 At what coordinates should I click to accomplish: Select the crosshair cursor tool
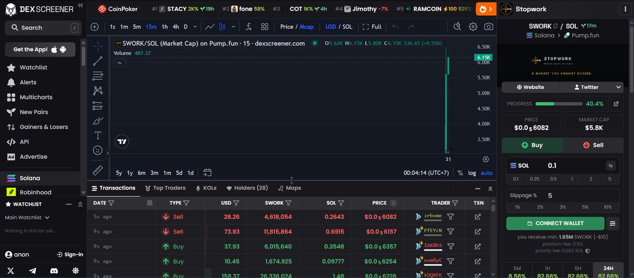98,46
